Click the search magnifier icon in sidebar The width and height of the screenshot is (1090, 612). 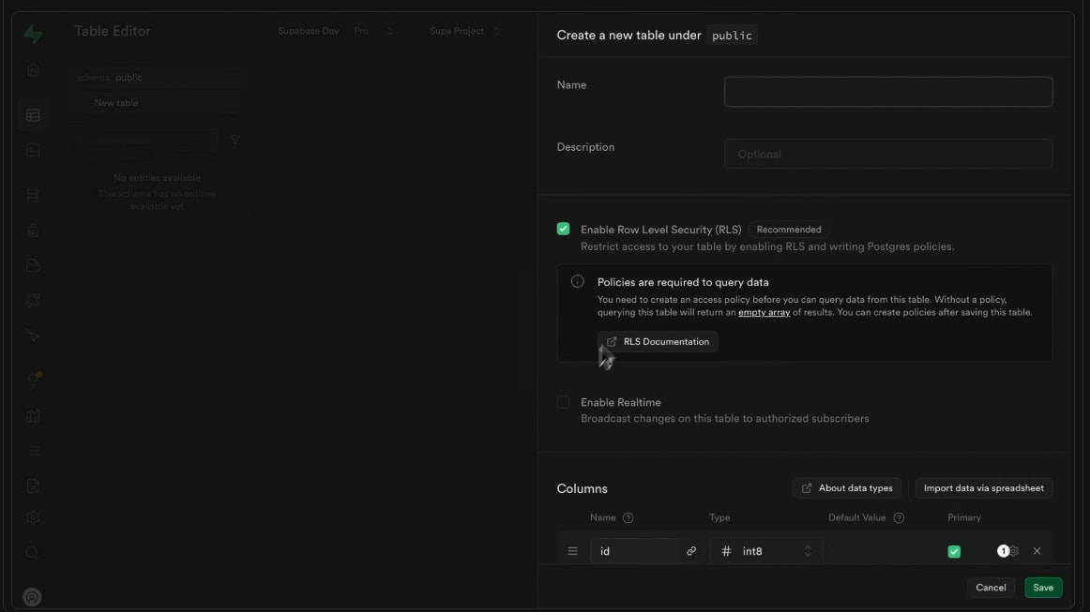pyautogui.click(x=33, y=553)
